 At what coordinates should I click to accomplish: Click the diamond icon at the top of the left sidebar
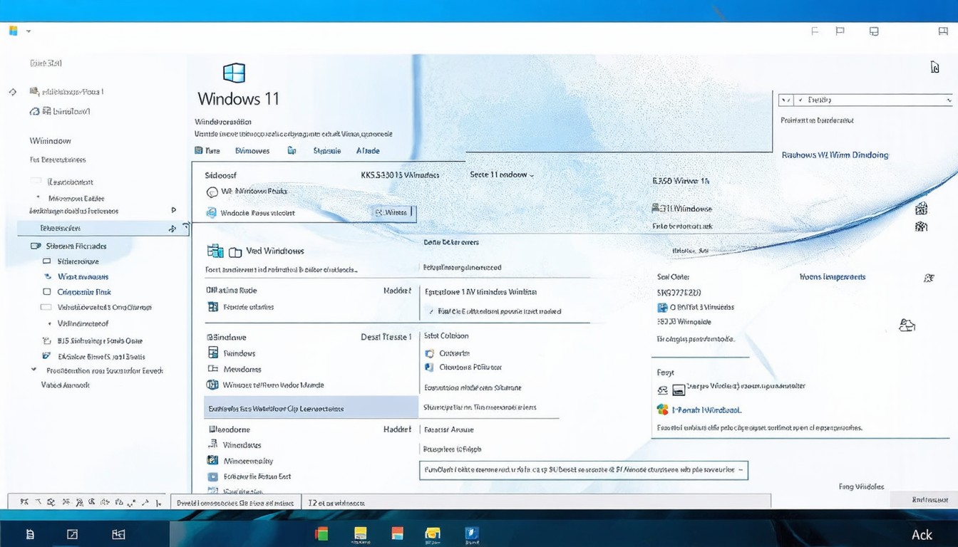13,92
